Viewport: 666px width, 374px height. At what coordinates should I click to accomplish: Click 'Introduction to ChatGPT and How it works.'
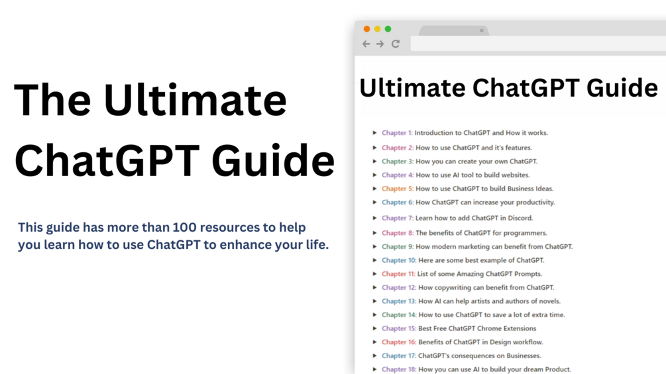(481, 133)
